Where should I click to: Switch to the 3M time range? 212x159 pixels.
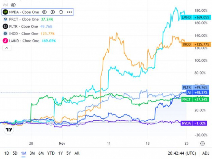tap(32, 153)
